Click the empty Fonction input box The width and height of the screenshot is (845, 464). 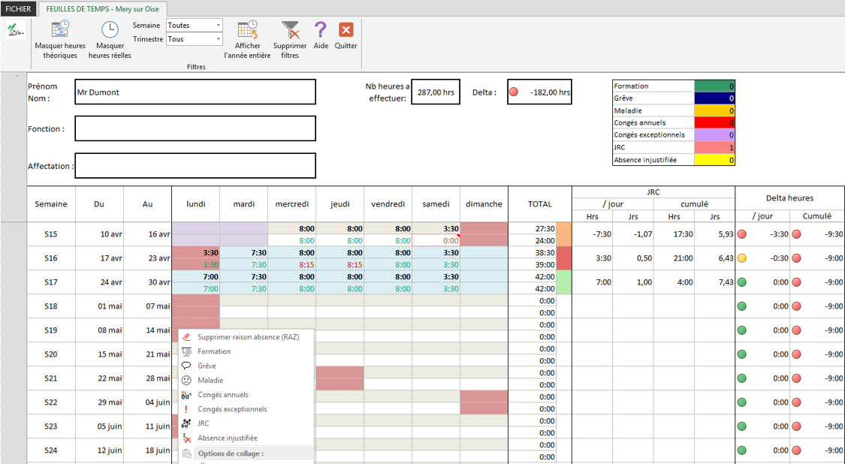coord(195,129)
